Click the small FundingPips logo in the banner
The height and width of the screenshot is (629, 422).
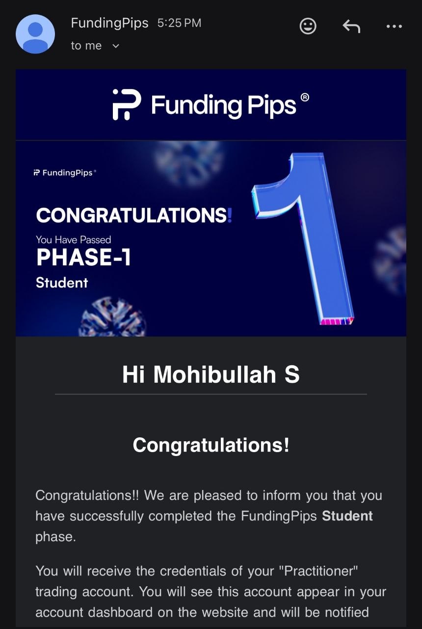pyautogui.click(x=64, y=173)
